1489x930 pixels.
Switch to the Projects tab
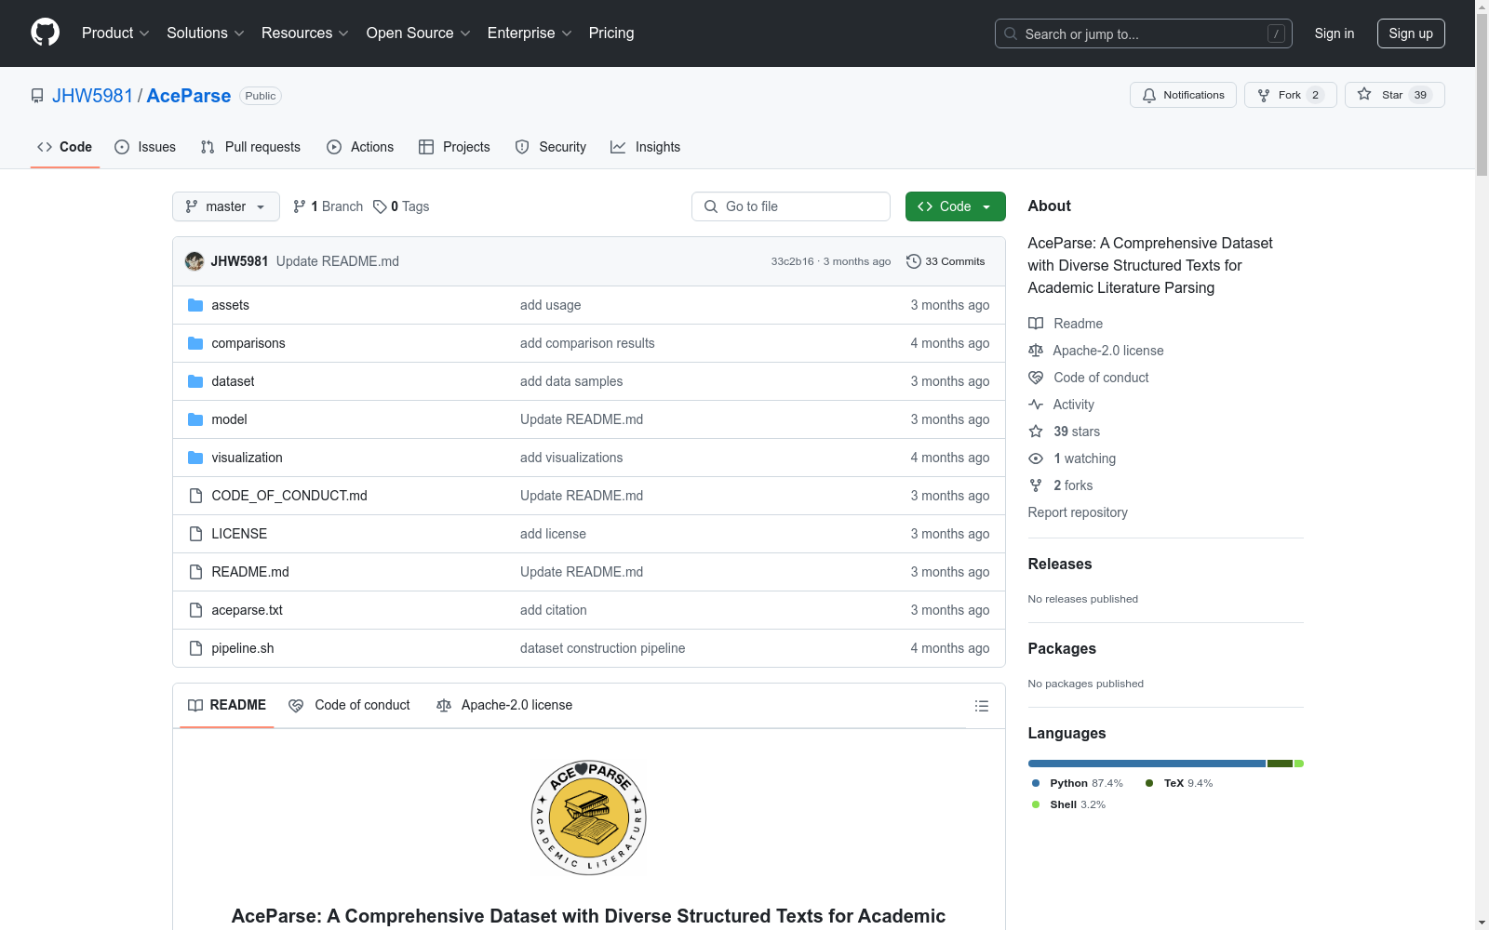[x=454, y=147]
